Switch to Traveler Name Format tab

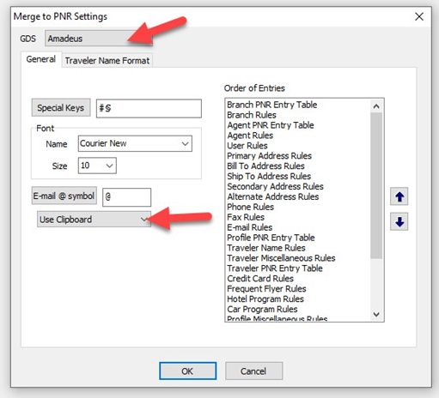click(x=107, y=61)
